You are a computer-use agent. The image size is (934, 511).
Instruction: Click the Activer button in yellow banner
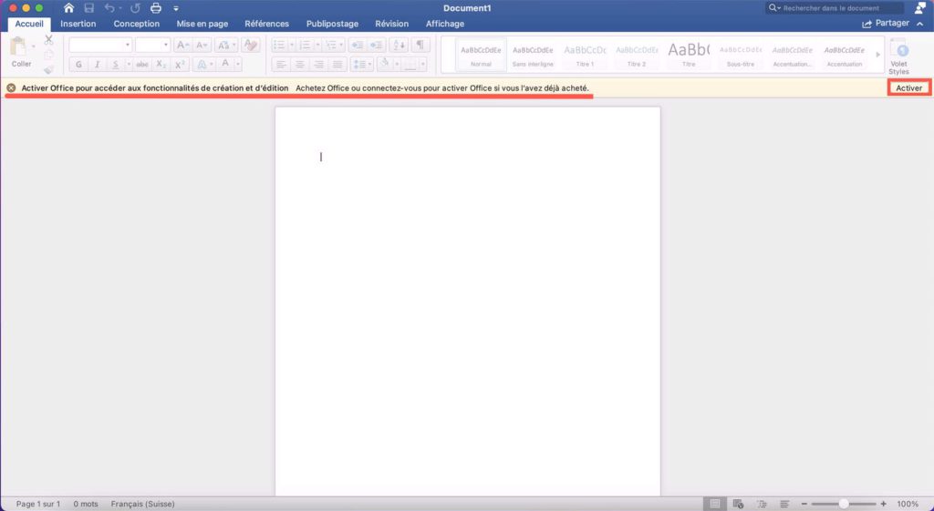coord(908,87)
